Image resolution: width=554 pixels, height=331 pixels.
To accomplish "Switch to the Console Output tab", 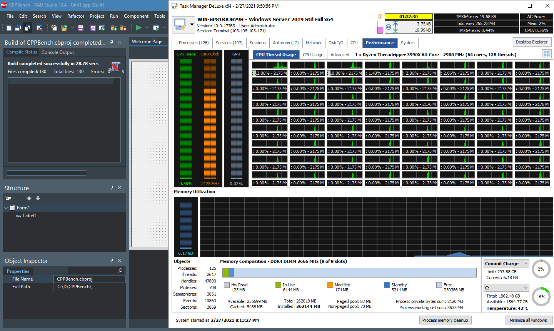I will pyautogui.click(x=58, y=52).
